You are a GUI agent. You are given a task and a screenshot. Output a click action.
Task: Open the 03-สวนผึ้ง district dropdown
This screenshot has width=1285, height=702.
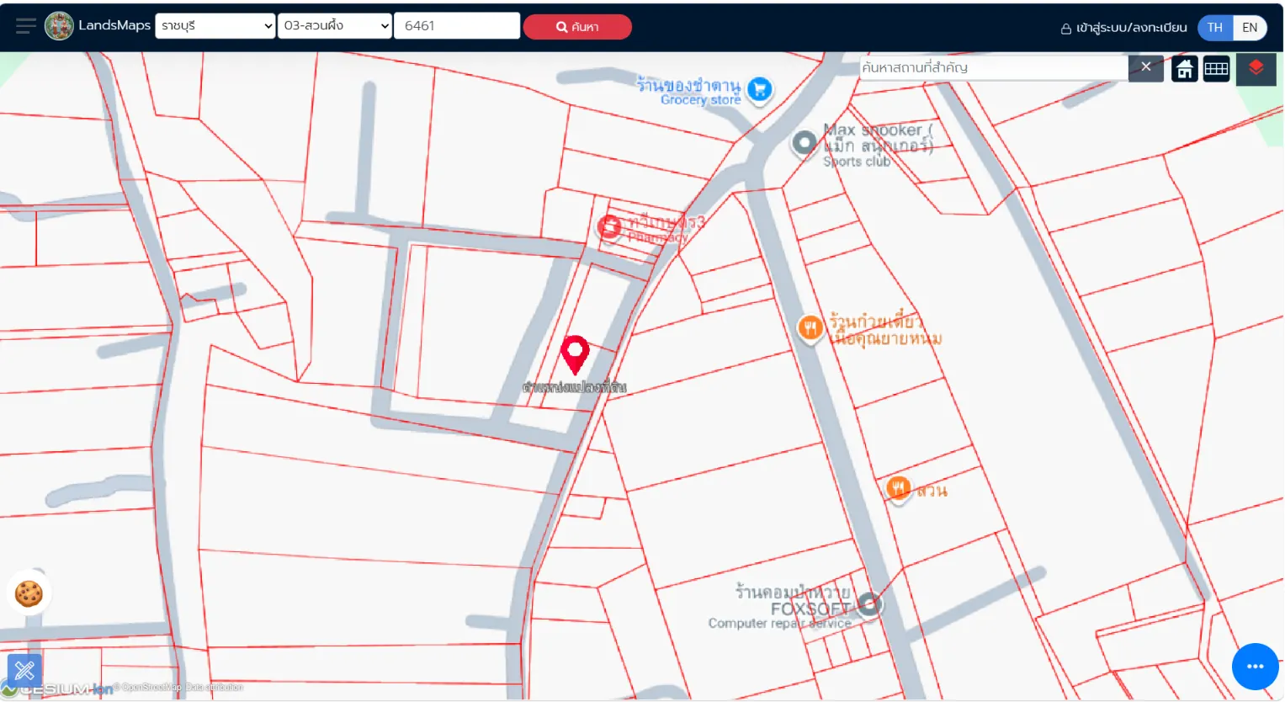pos(335,26)
